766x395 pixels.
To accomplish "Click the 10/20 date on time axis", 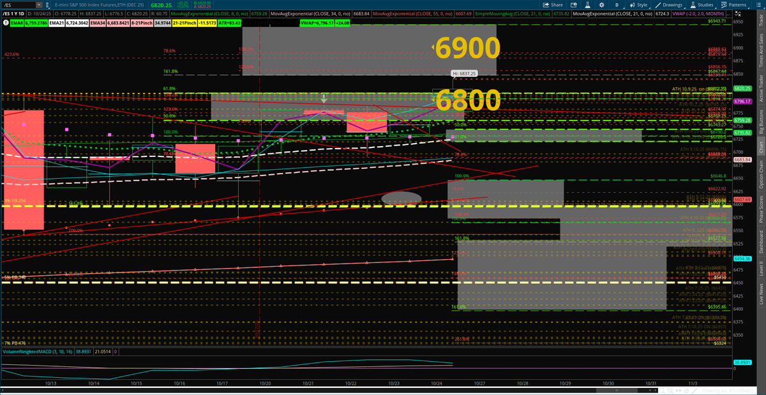I will pyautogui.click(x=266, y=384).
